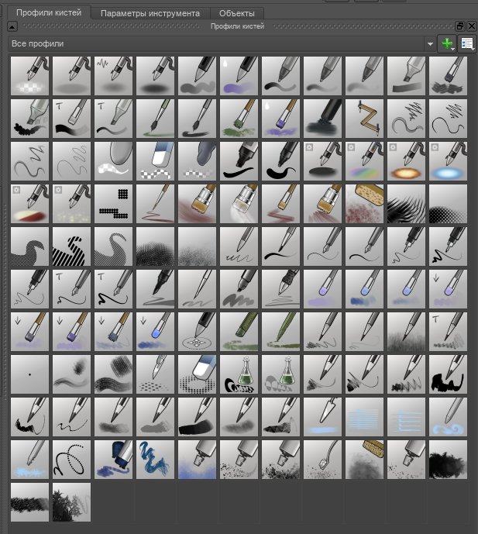Select the green flask preset with the black patterned stroke
This screenshot has width=478, height=534.
tap(239, 374)
